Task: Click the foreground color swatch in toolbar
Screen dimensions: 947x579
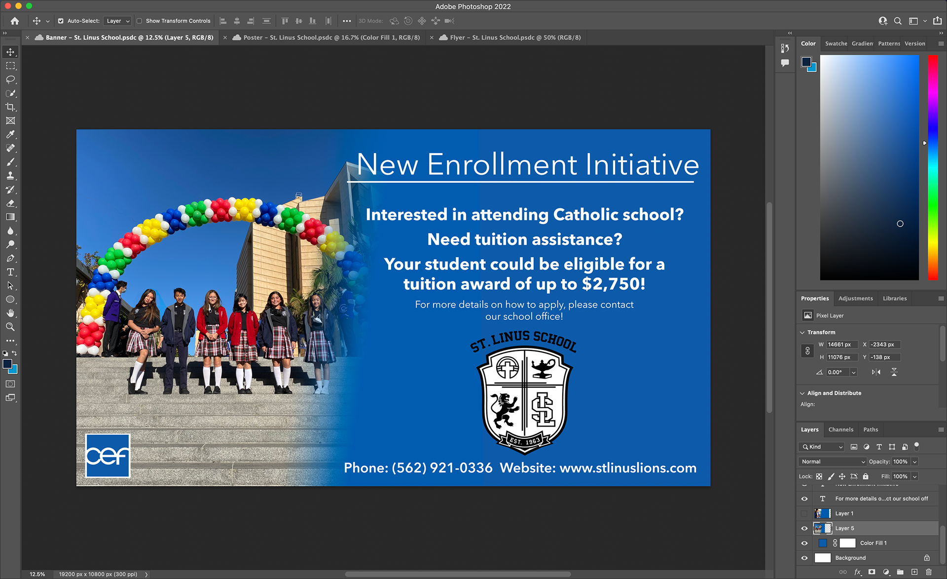Action: tap(7, 364)
